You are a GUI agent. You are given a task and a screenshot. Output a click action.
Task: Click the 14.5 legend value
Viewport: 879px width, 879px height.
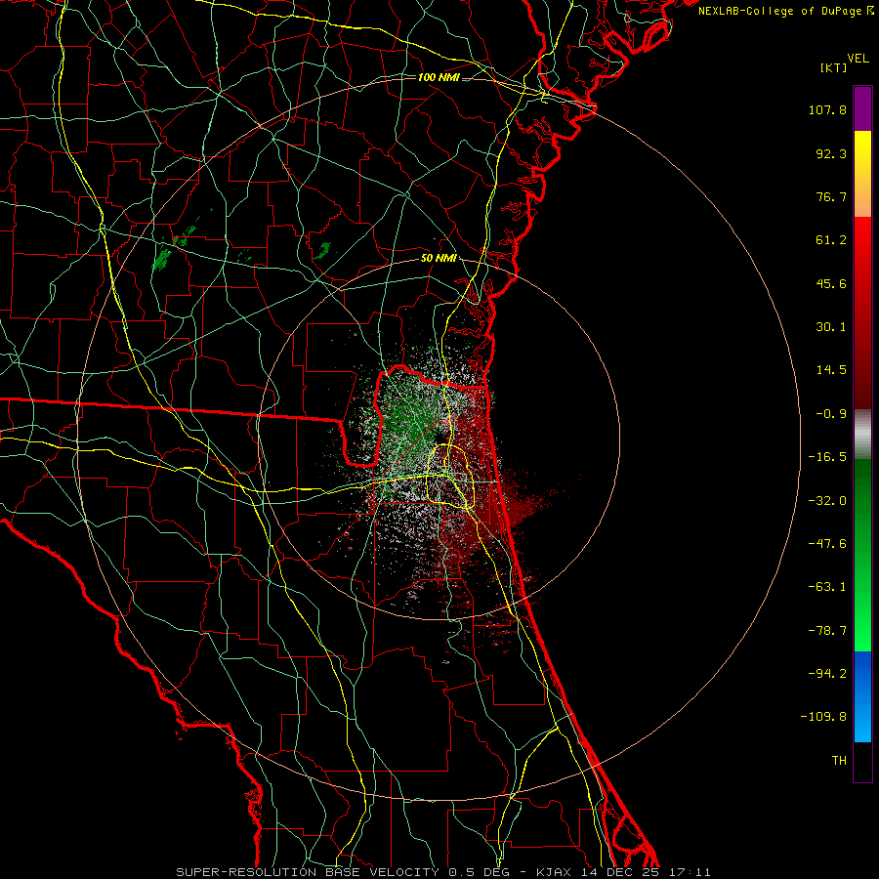[831, 370]
